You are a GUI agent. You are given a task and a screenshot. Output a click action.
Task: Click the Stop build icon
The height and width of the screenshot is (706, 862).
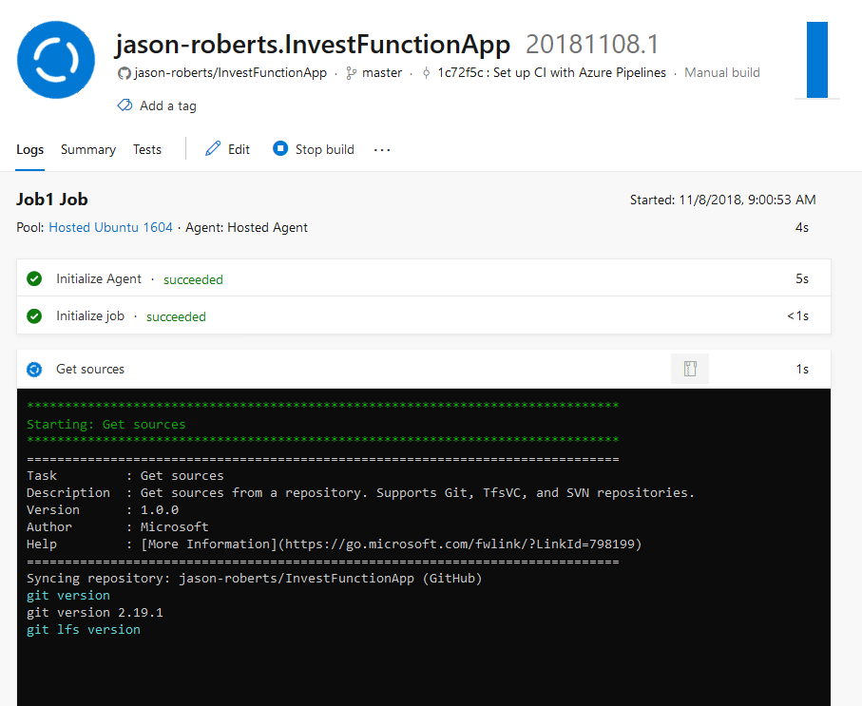(x=280, y=149)
